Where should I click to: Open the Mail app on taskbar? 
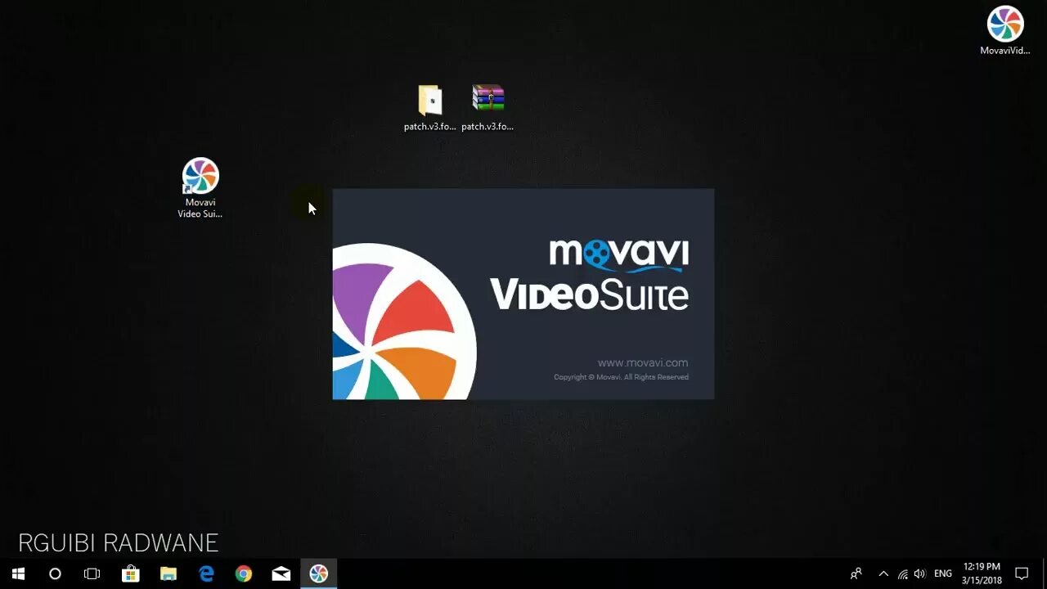coord(281,573)
